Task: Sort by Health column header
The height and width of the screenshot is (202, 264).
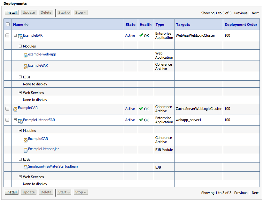Action: 146,25
